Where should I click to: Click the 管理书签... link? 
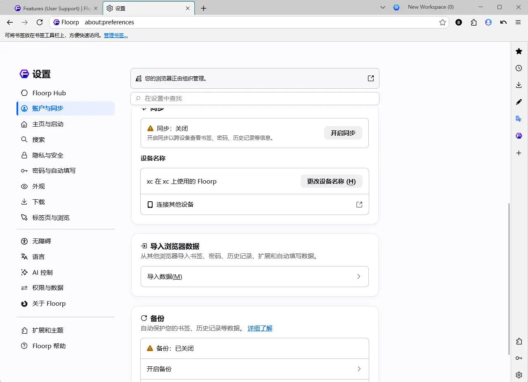[116, 35]
